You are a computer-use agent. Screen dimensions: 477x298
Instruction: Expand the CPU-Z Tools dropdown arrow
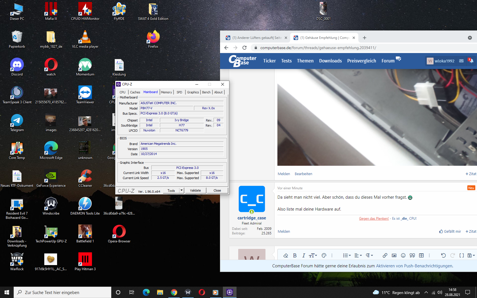point(182,190)
